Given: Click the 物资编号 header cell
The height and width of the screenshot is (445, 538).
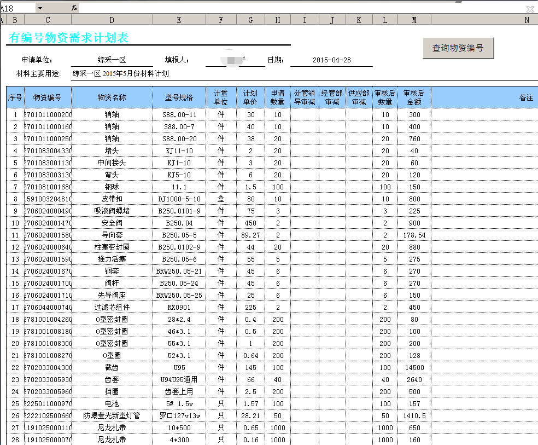Looking at the screenshot, I should click(48, 97).
